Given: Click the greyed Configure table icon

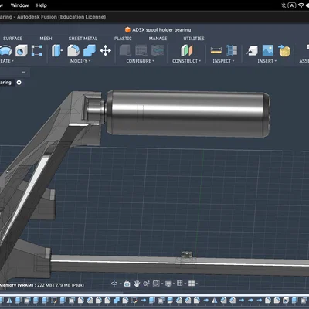Looking at the screenshot, I should click(x=141, y=50).
